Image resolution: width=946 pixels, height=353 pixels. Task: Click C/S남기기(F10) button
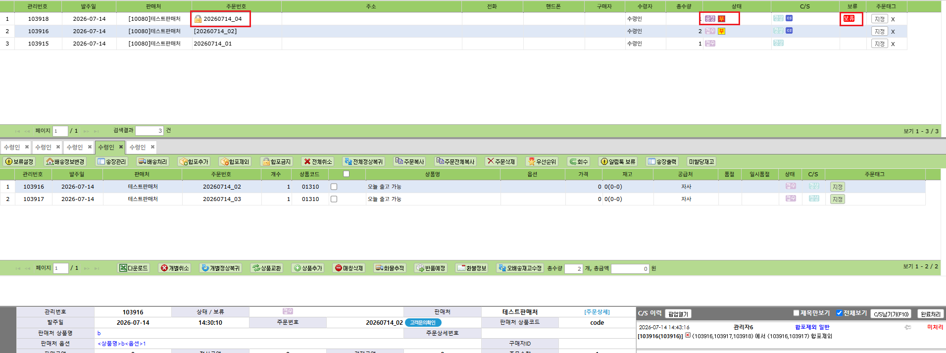(891, 314)
